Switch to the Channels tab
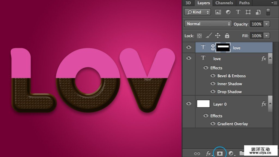The height and width of the screenshot is (157, 279). pos(224,3)
